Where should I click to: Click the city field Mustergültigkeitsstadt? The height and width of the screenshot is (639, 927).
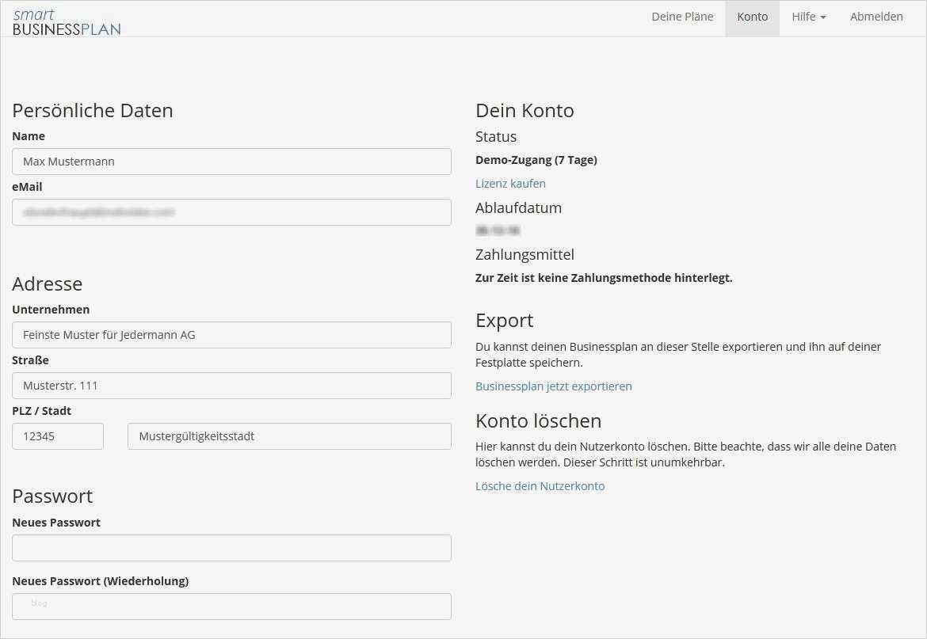[x=289, y=436]
